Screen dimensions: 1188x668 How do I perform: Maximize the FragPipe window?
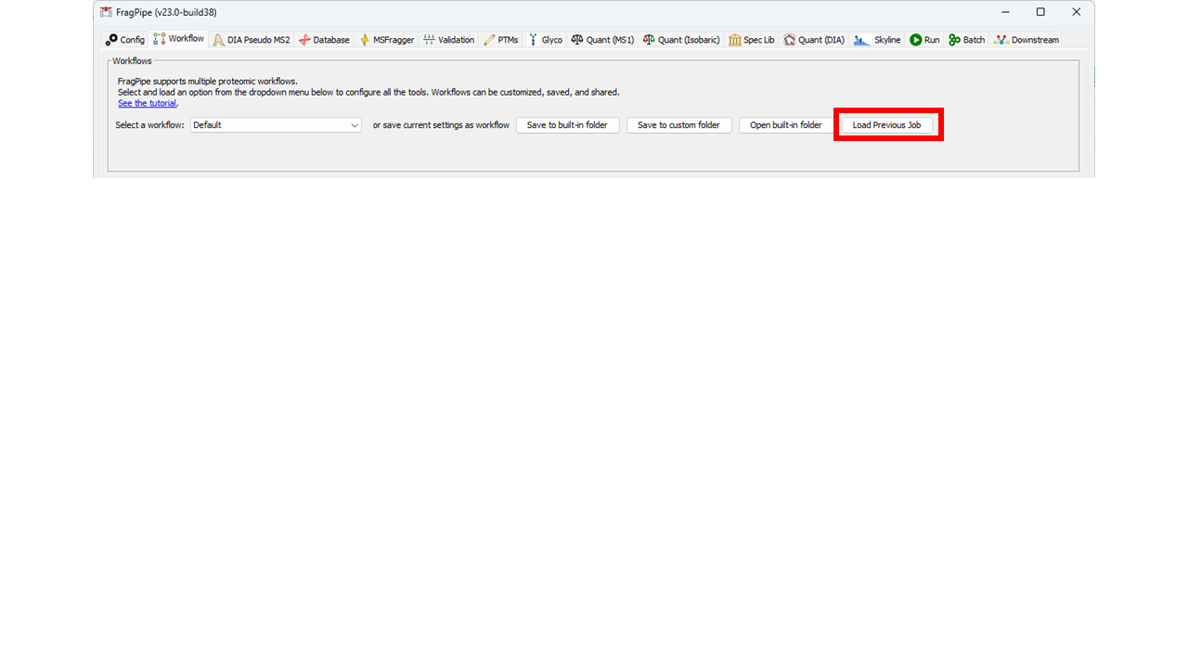tap(1040, 12)
